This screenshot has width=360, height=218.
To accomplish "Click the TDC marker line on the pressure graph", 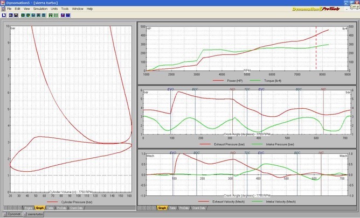I will pos(247,112).
